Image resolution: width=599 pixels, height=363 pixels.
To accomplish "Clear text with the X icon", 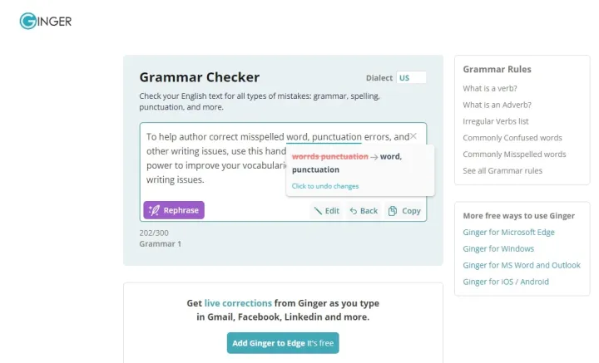I will [413, 136].
